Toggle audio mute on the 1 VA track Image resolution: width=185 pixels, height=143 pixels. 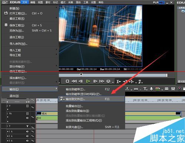coord(27,118)
